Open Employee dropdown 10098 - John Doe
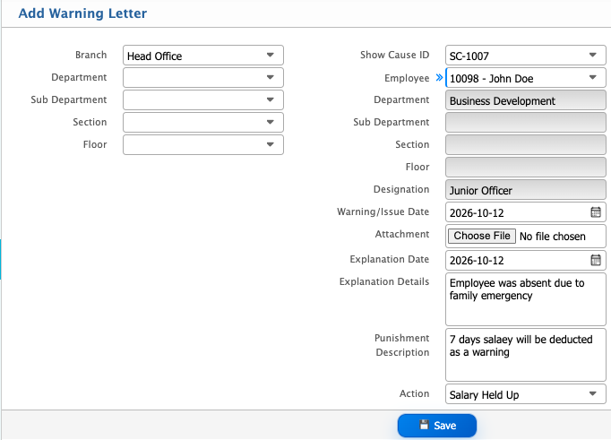611x440 pixels. (x=525, y=78)
